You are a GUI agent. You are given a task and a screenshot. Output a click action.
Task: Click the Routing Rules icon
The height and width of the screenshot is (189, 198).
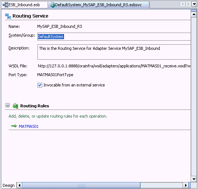(15, 106)
